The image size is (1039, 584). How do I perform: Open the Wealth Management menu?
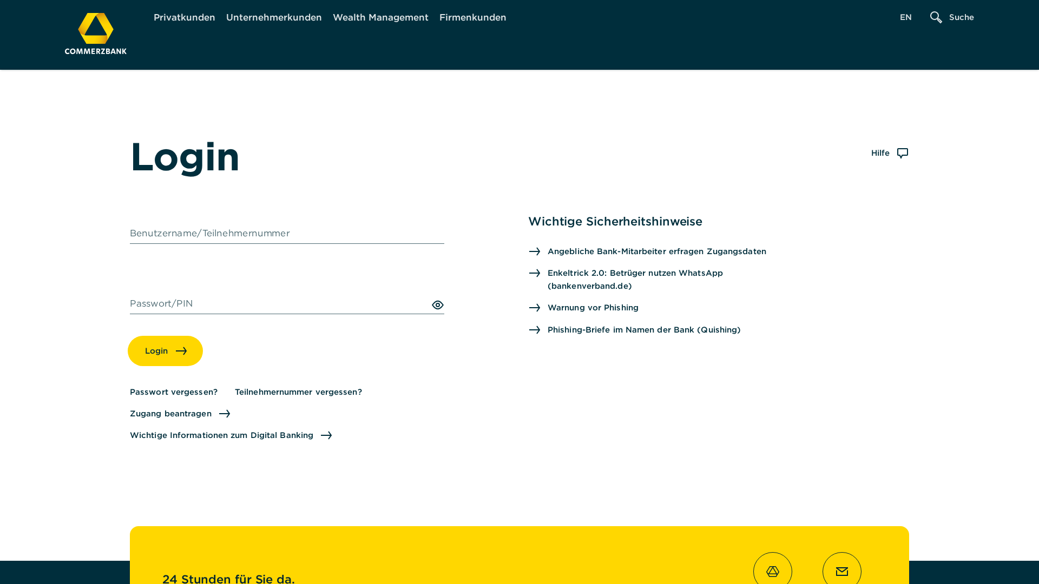380,17
